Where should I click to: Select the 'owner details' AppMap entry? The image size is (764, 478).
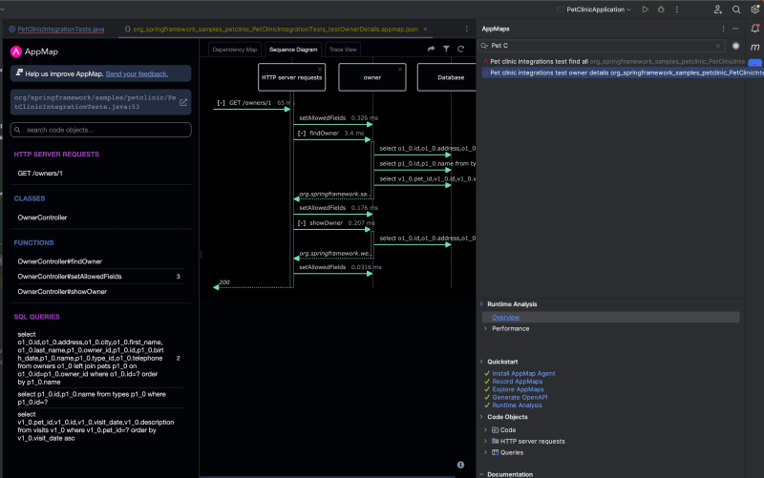tap(621, 73)
